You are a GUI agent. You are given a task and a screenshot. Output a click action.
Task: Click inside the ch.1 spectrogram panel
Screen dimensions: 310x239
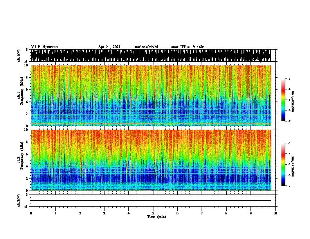(151, 95)
